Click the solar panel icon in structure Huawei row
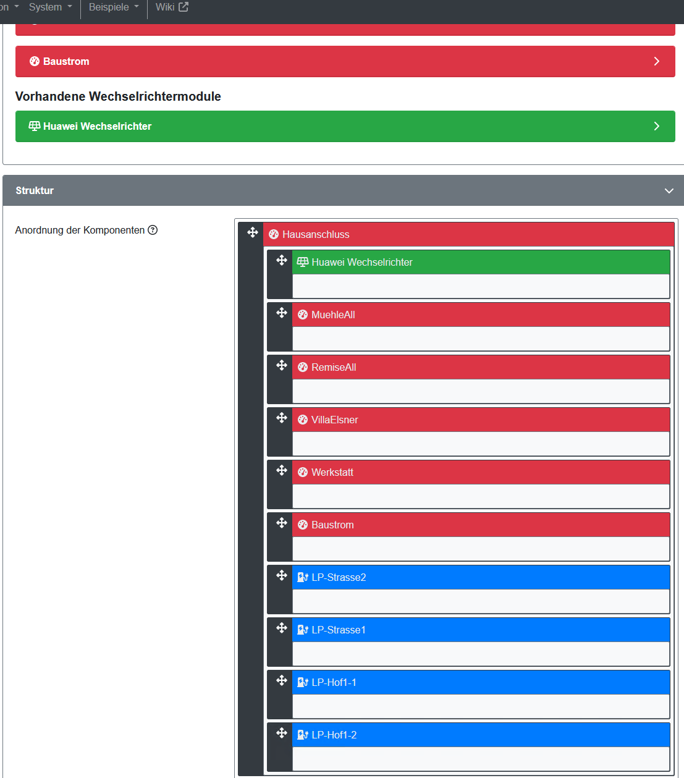This screenshot has width=684, height=778. (303, 262)
